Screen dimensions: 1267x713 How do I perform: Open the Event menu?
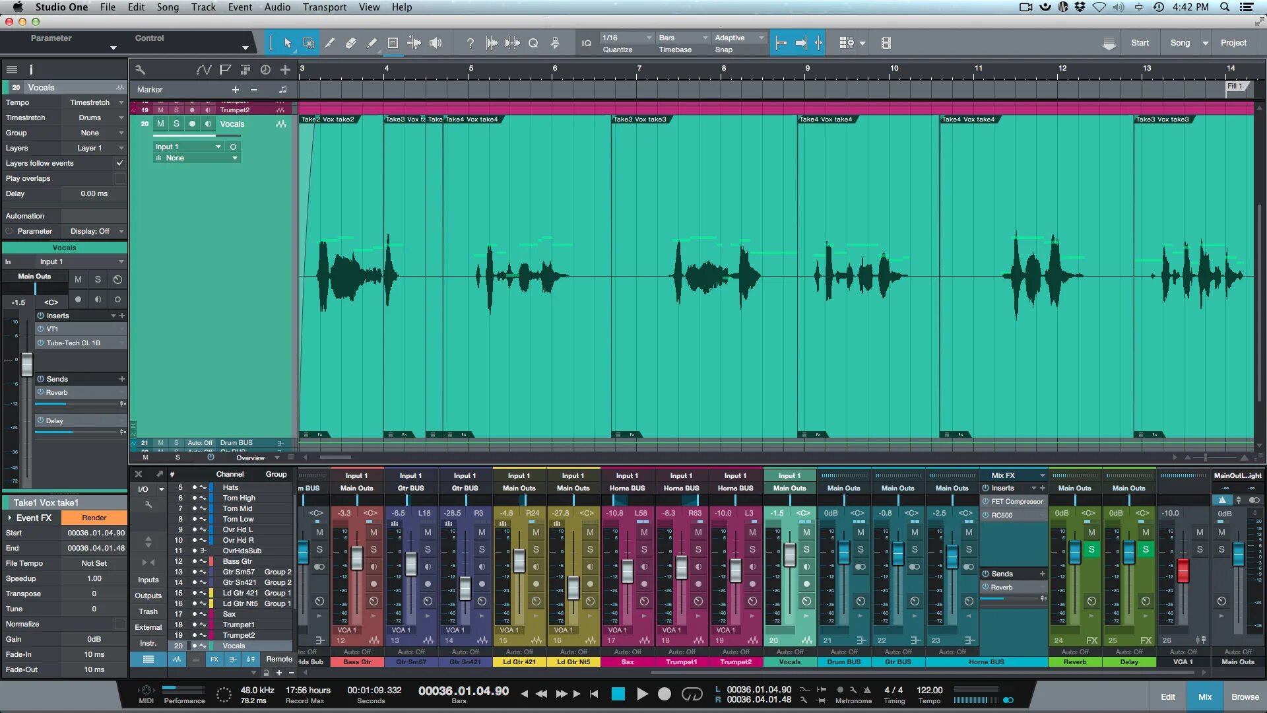coord(240,7)
